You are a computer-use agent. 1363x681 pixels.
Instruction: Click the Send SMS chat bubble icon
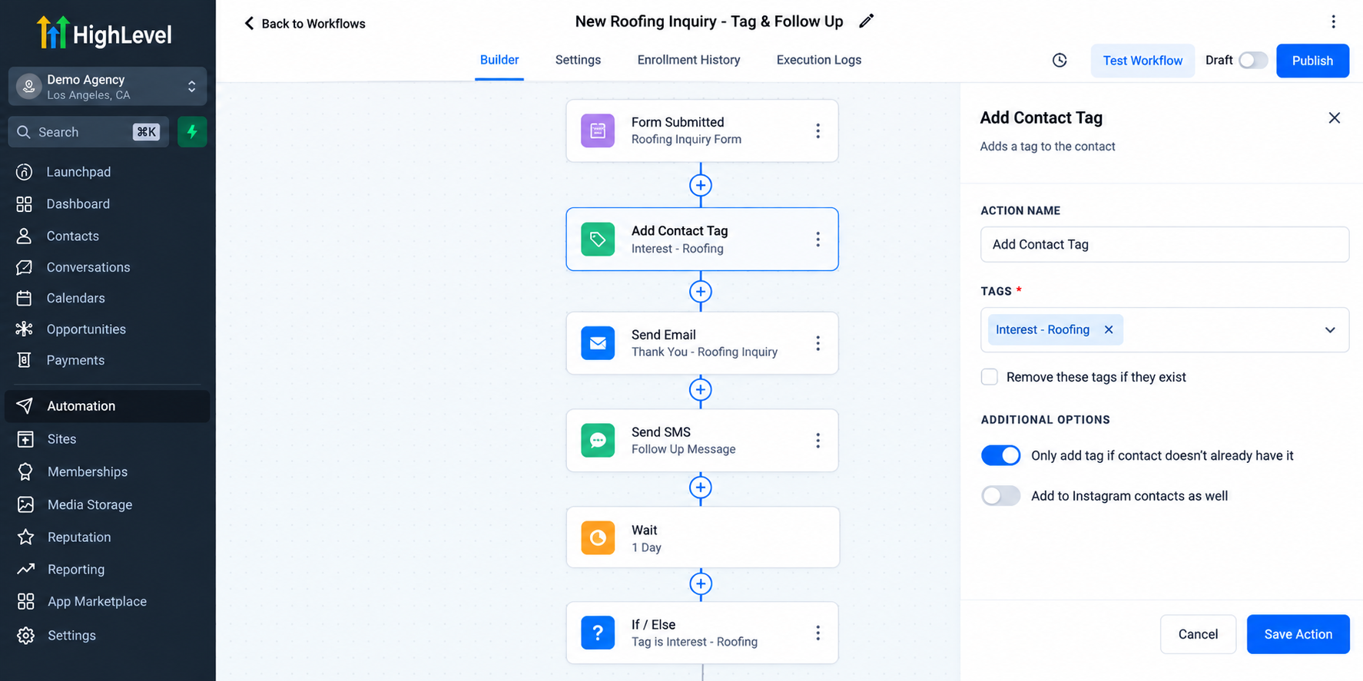598,441
